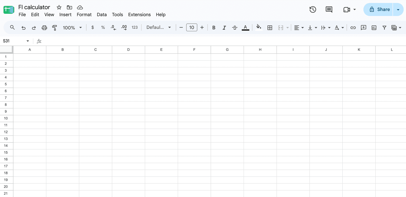Insert a comment from toolbar
This screenshot has height=197, width=406.
(364, 28)
